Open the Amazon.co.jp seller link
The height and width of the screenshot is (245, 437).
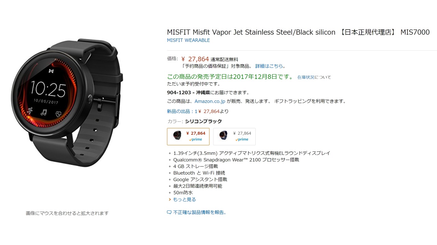click(x=210, y=101)
